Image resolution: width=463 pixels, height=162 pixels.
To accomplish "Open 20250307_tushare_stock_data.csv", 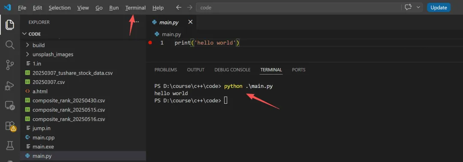I will [83, 73].
